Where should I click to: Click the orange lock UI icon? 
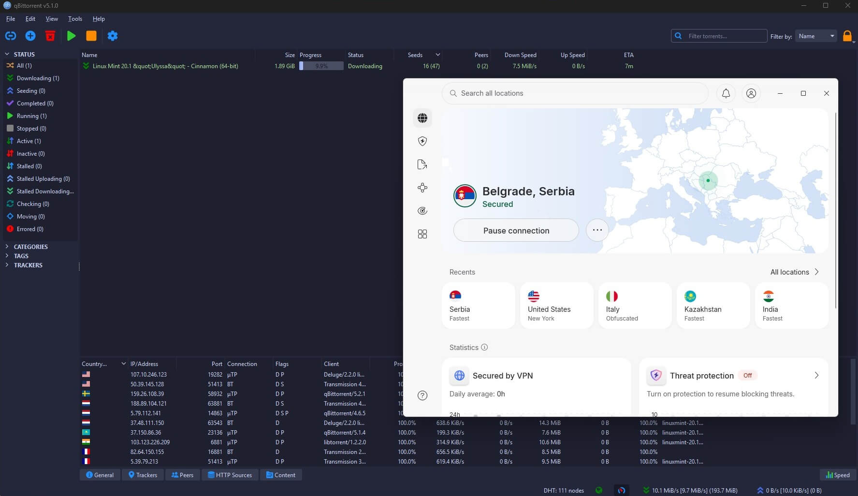tap(847, 36)
